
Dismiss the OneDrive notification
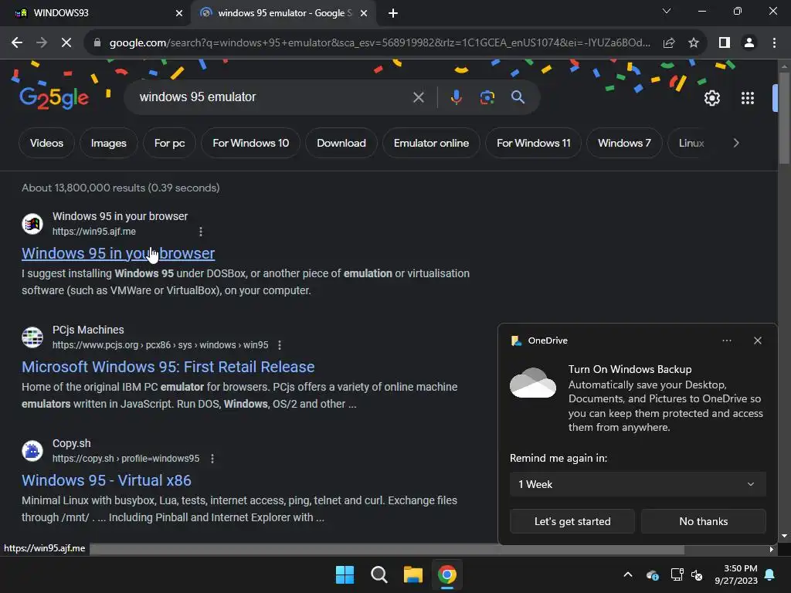[758, 341]
